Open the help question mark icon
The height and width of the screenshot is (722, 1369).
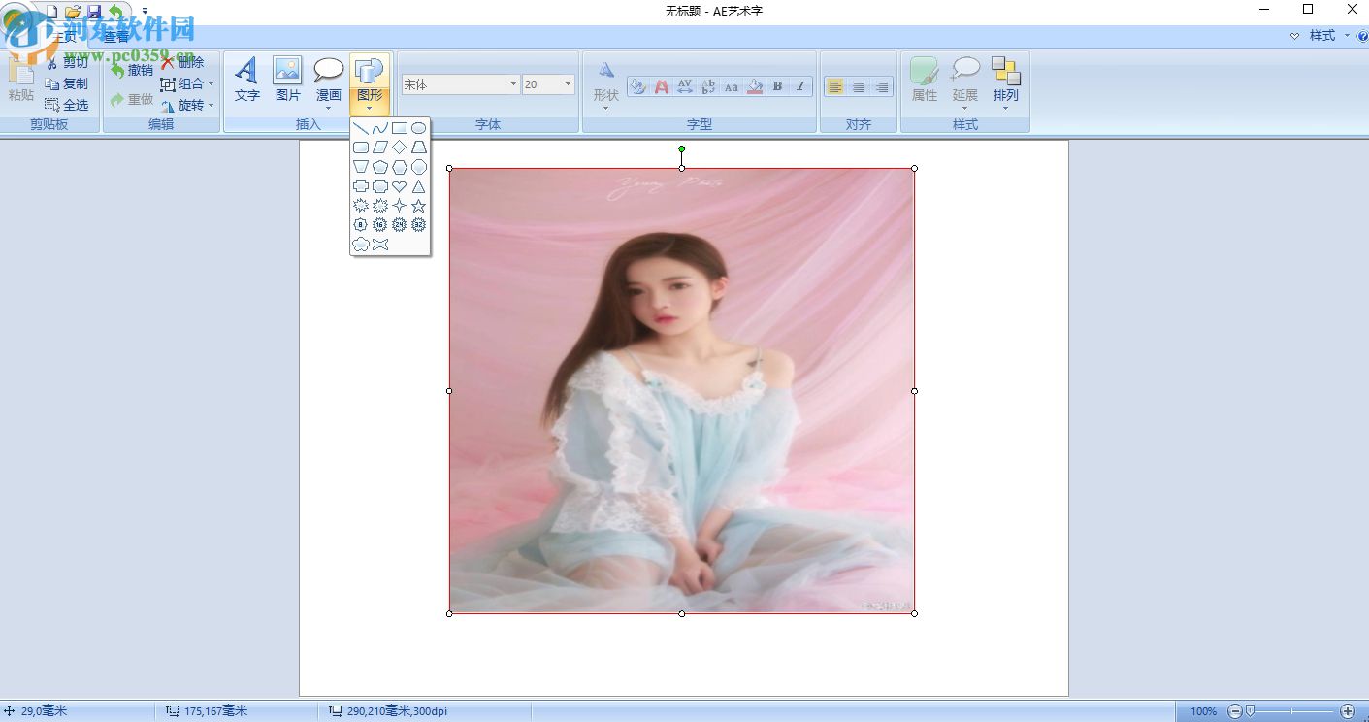coord(1362,36)
